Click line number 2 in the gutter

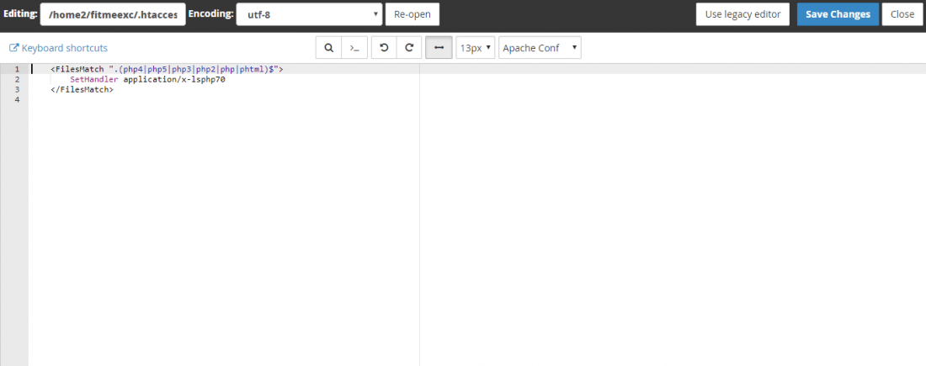tap(17, 79)
